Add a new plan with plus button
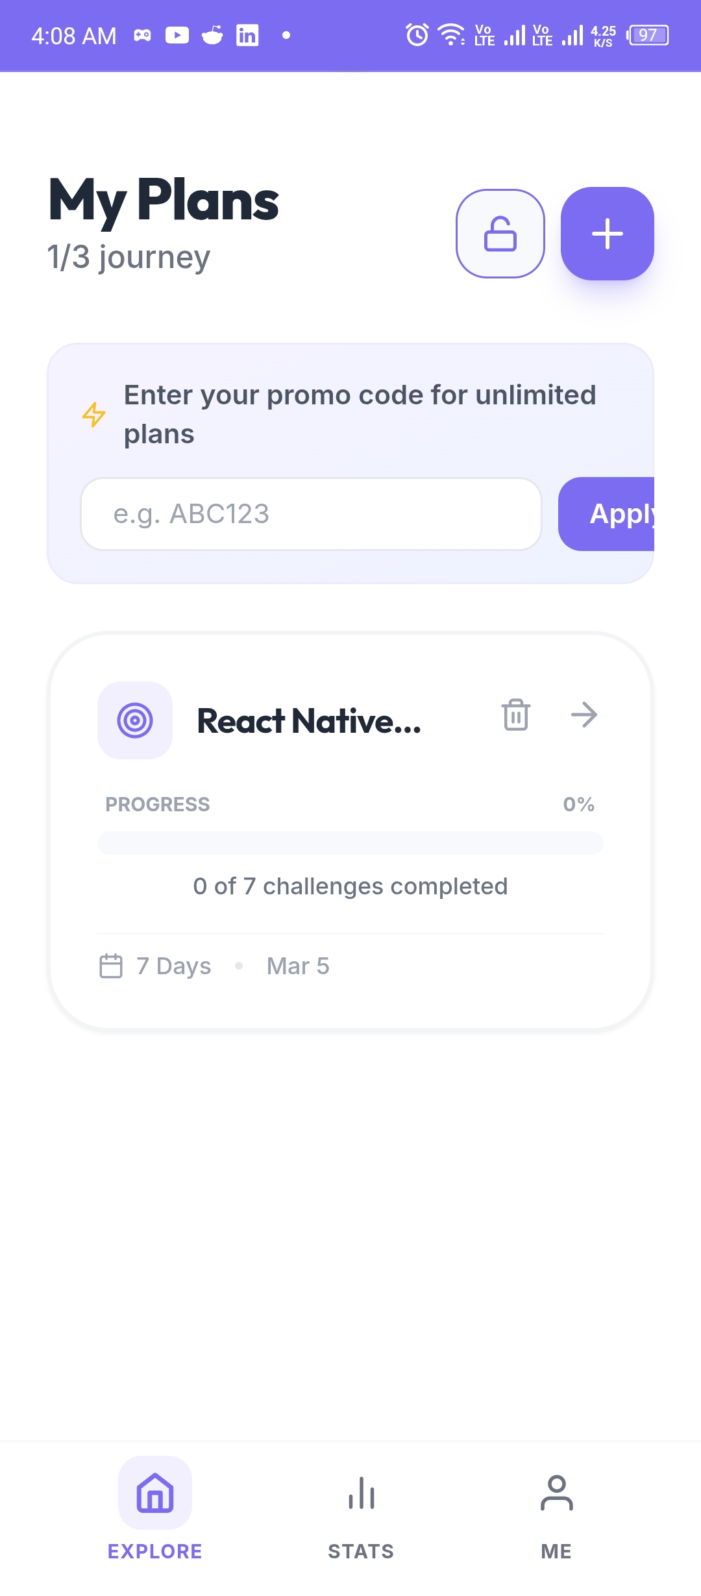Image resolution: width=701 pixels, height=1596 pixels. pyautogui.click(x=607, y=234)
